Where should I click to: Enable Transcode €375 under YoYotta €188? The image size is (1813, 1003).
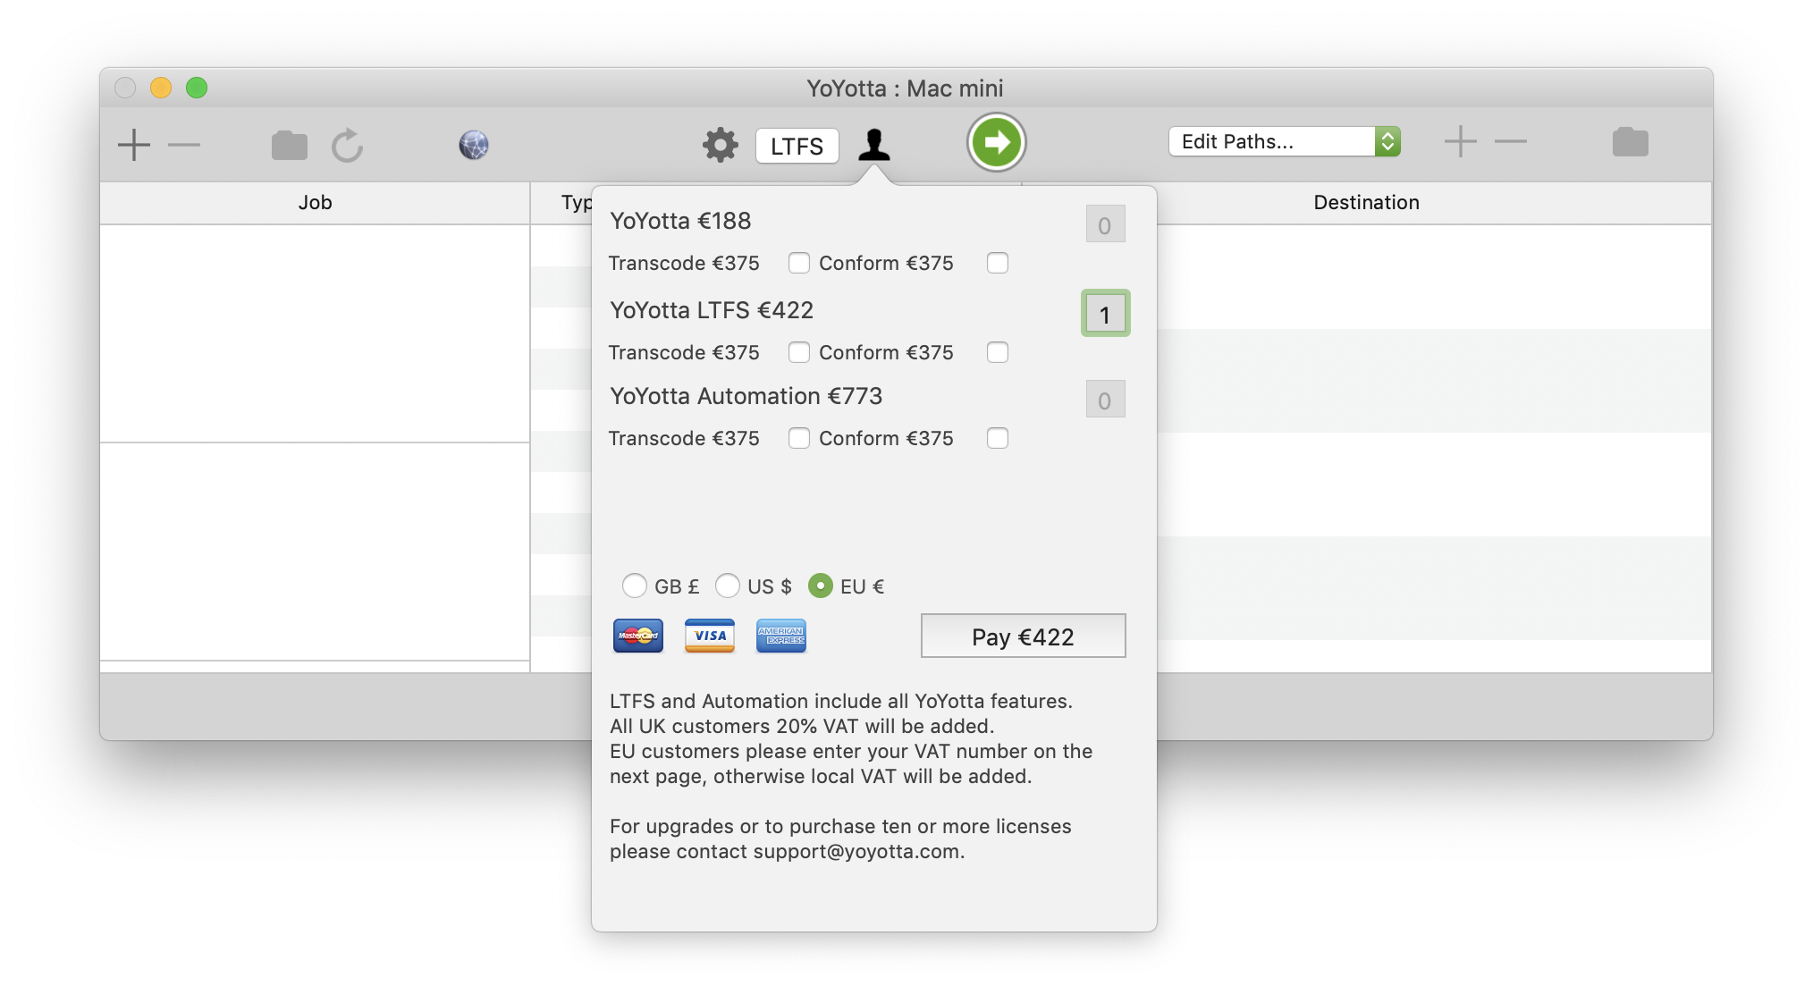point(798,263)
